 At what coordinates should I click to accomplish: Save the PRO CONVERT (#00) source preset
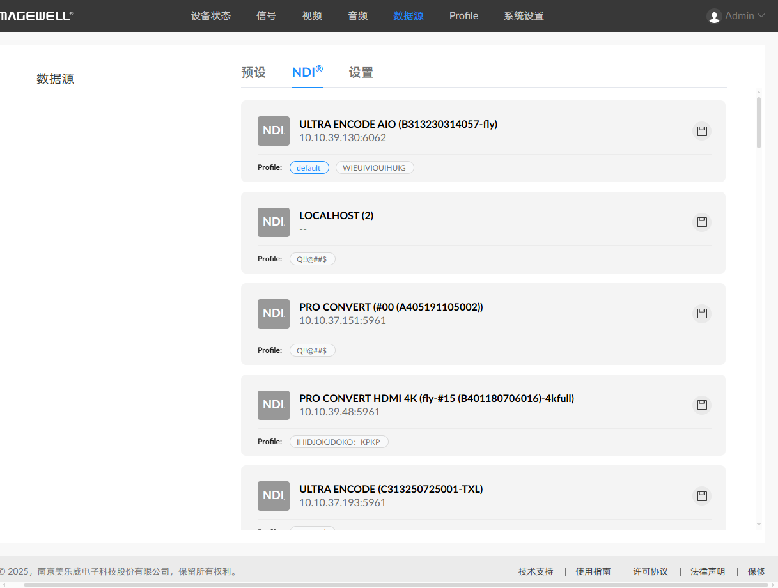click(702, 314)
